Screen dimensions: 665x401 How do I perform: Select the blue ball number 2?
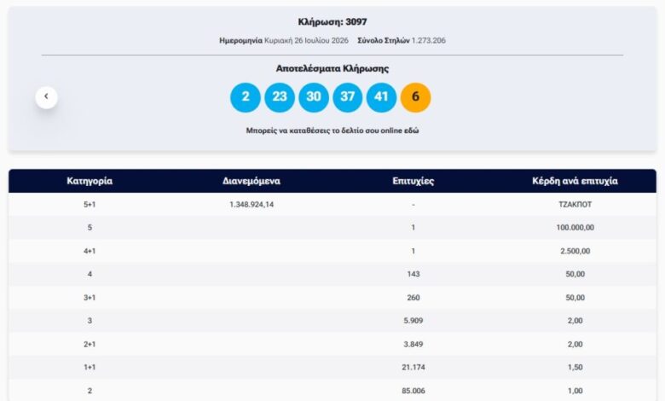[246, 97]
